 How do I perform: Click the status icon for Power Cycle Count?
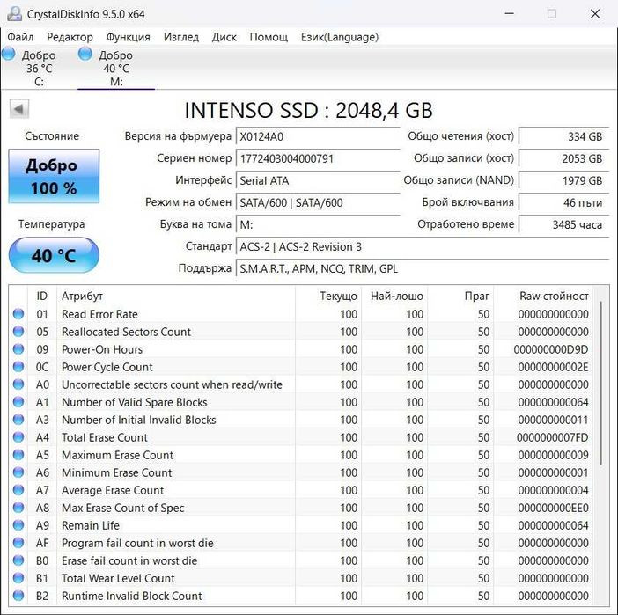point(18,367)
